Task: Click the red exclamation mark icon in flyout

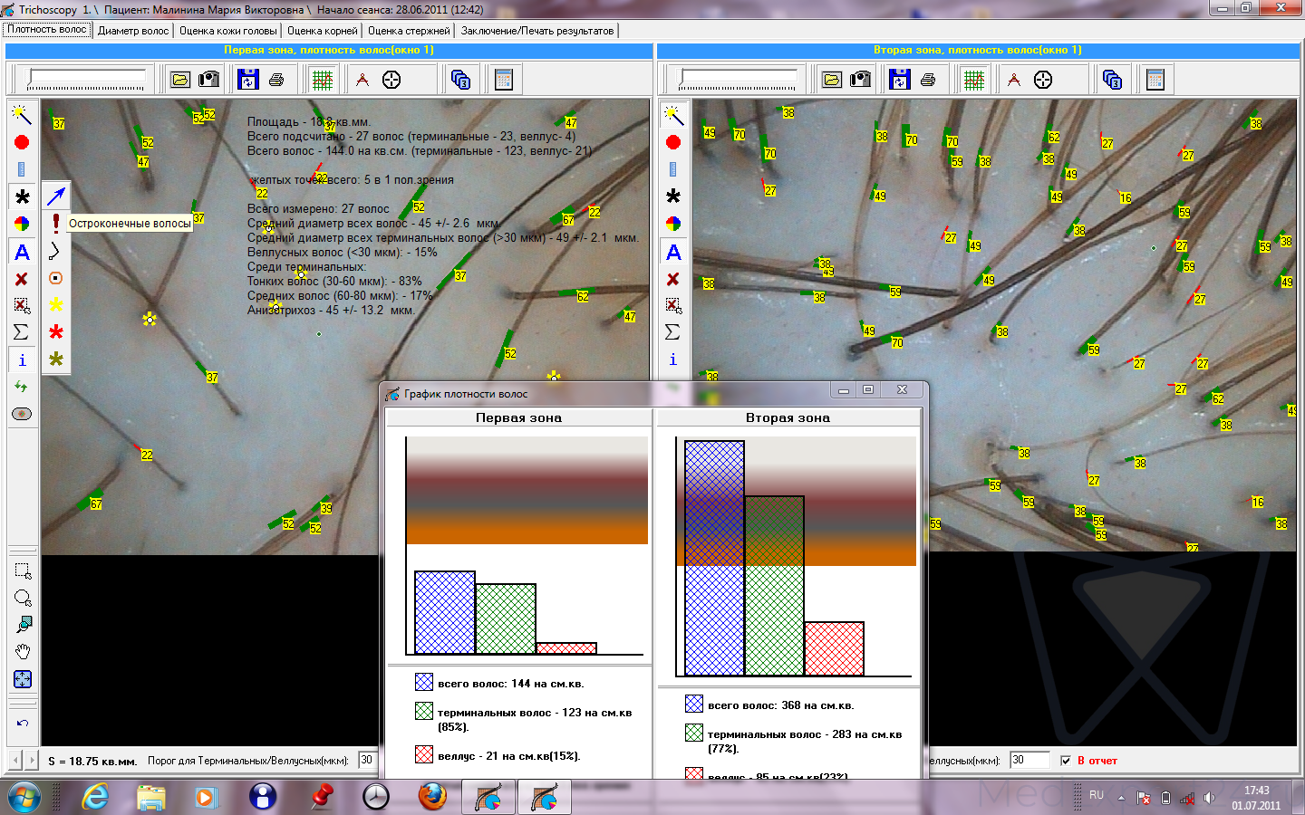Action: pos(56,223)
